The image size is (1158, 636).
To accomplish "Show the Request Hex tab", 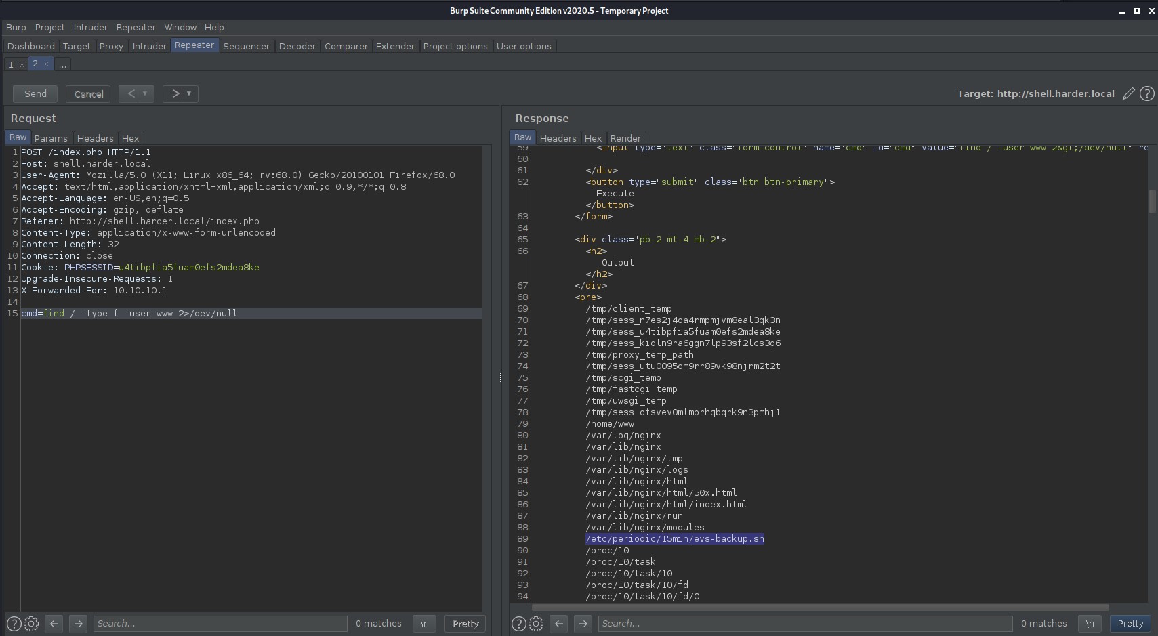I will point(130,138).
